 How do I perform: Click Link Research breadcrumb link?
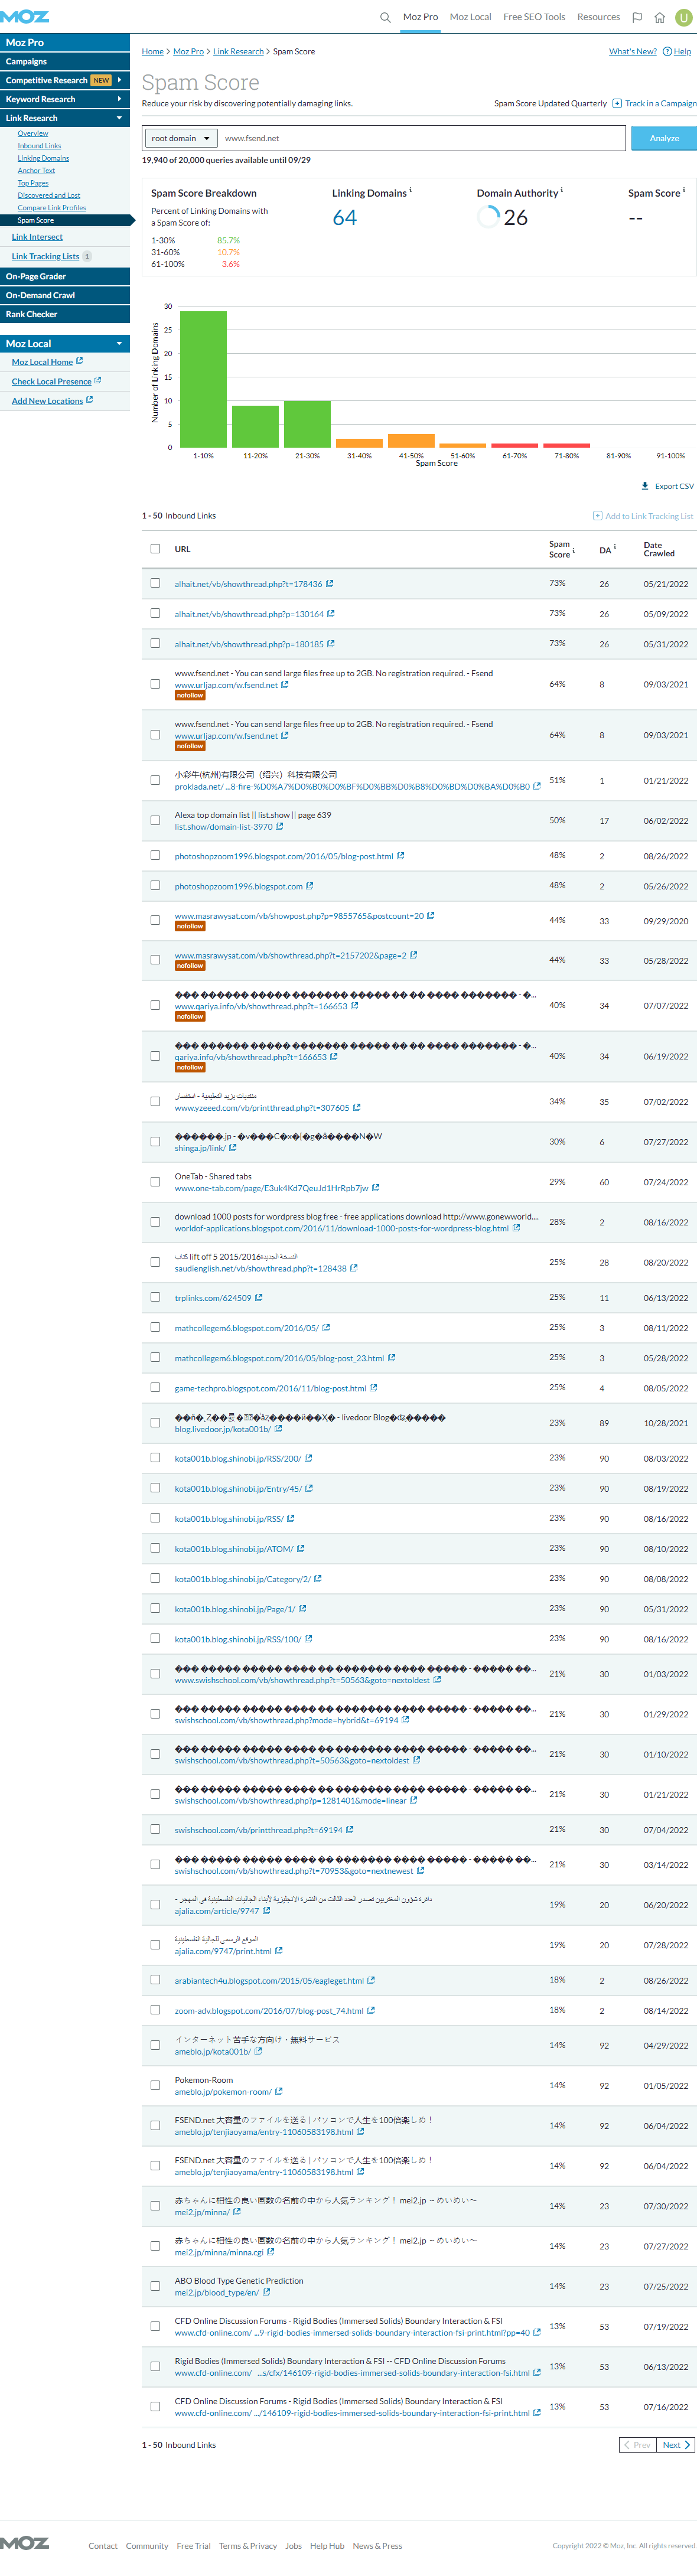pyautogui.click(x=238, y=51)
